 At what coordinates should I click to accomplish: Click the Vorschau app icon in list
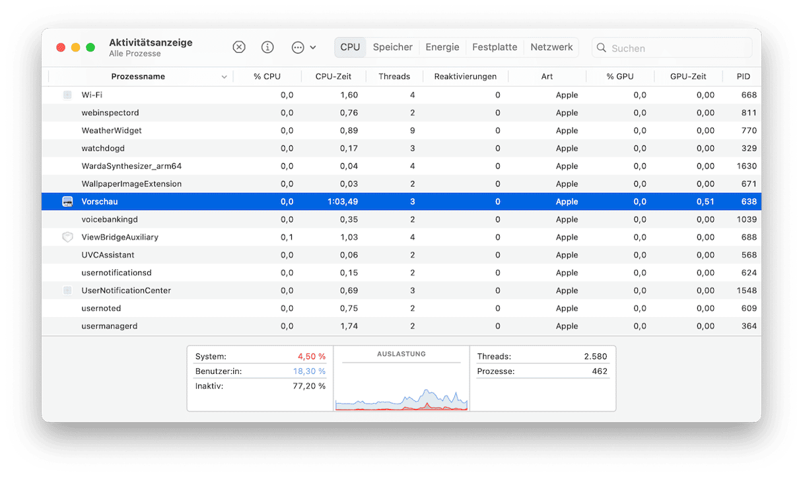(67, 202)
